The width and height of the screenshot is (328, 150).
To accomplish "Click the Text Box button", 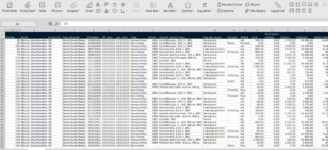I will click(152, 7).
